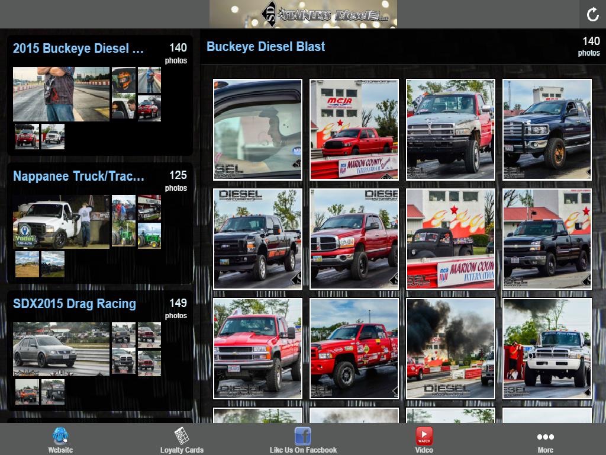Open red sponsor-decal race truck photo
The height and width of the screenshot is (455, 606).
pos(354,348)
